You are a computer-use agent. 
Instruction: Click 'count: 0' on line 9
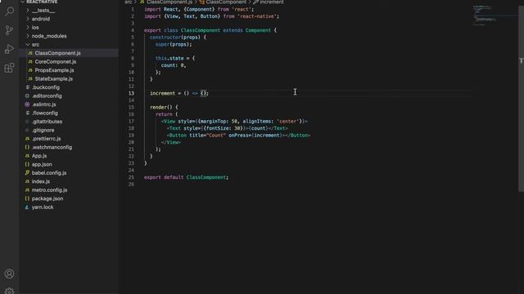point(173,65)
